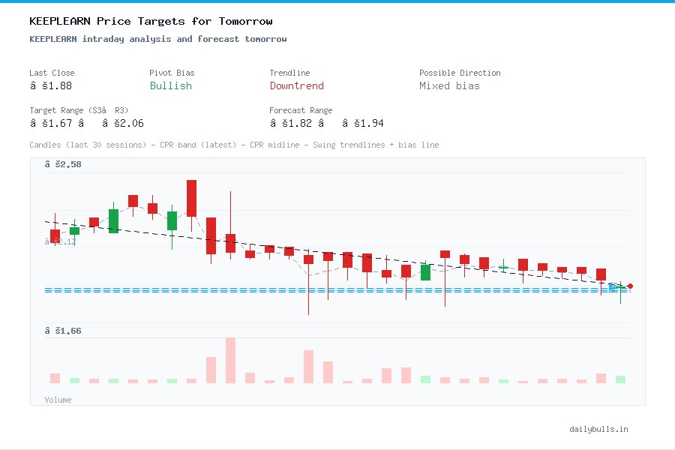Select the green candle at the chart's right edge
This screenshot has height=450, width=675.
click(x=619, y=288)
